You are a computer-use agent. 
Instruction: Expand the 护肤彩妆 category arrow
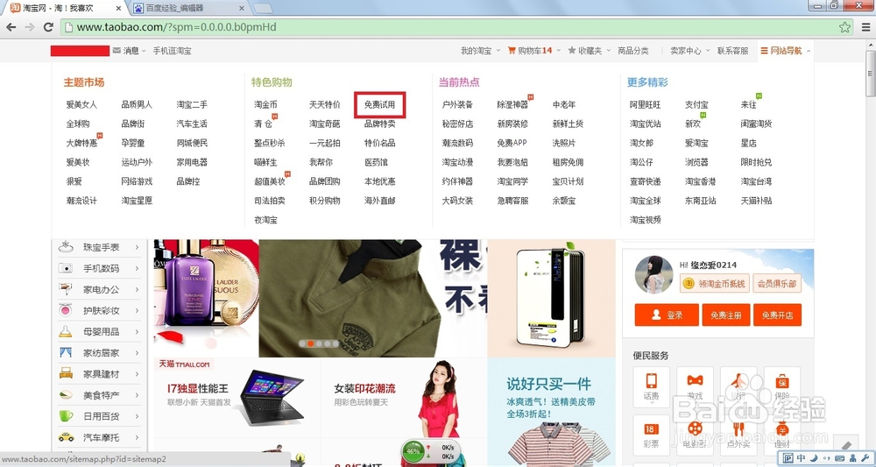pos(137,310)
